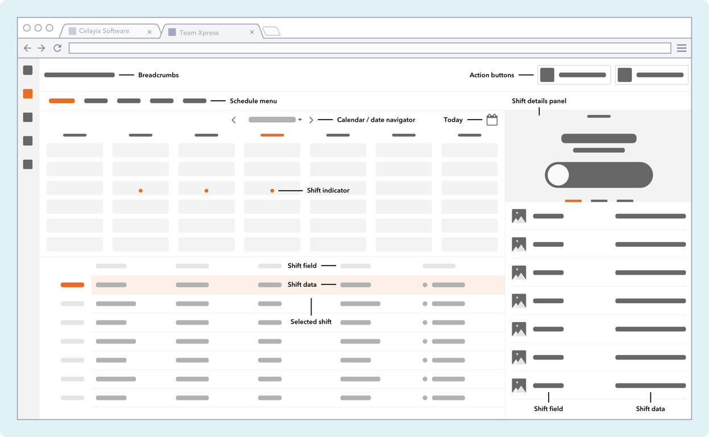Screen dimensions: 709x437
Task: Click the third sidebar icon from top
Action: pos(28,117)
